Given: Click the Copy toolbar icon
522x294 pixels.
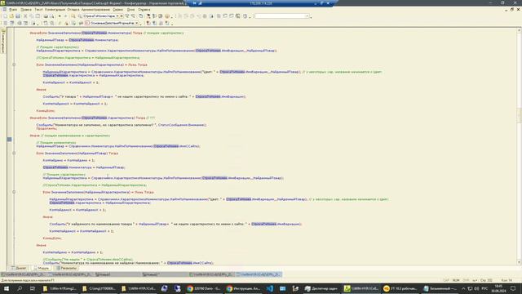Looking at the screenshot, I should [32, 16].
